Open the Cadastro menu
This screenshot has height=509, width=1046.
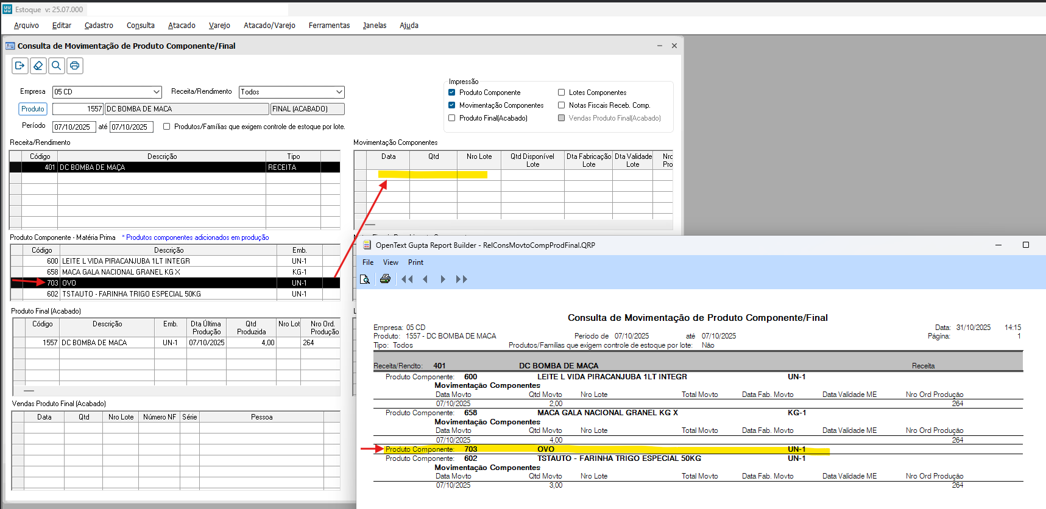(99, 26)
